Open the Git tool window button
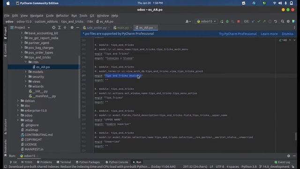300x169 pixels. [x=13, y=162]
